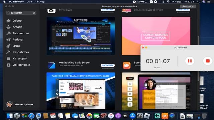Viewport: 214px width, 120px height.
Task: Open the Окно menu
Action: pos(29,2)
